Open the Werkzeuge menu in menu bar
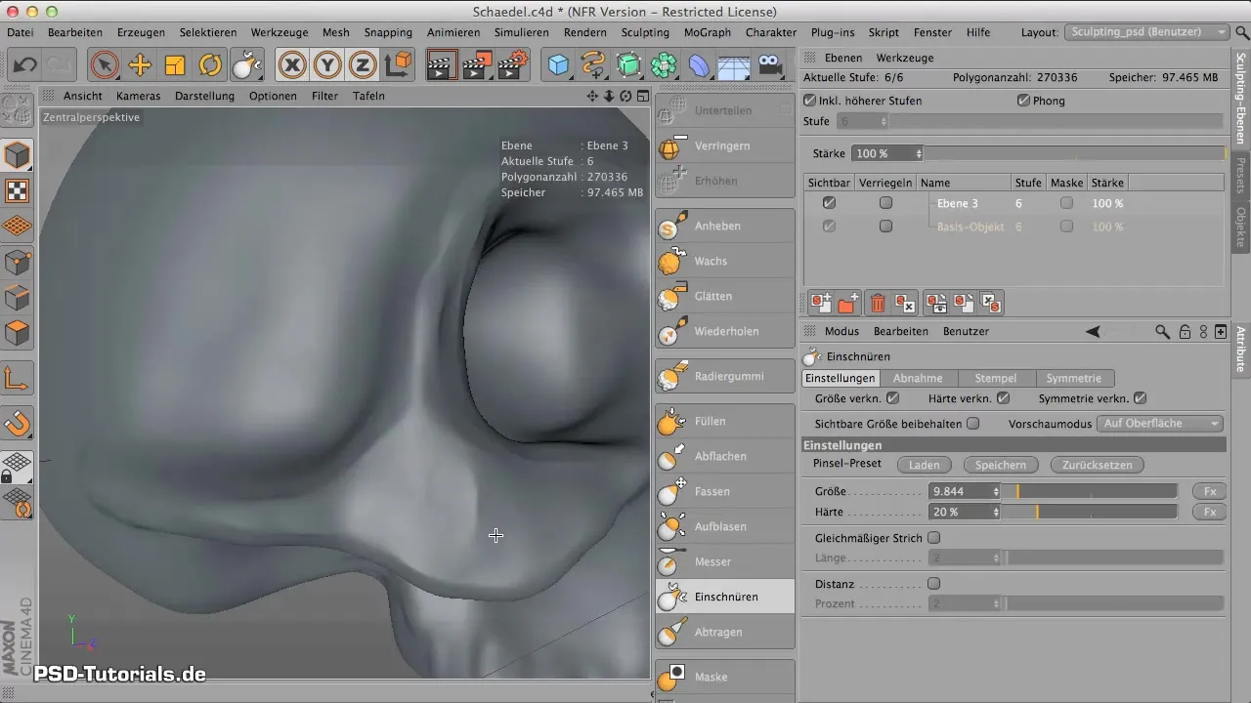Image resolution: width=1251 pixels, height=703 pixels. click(279, 32)
